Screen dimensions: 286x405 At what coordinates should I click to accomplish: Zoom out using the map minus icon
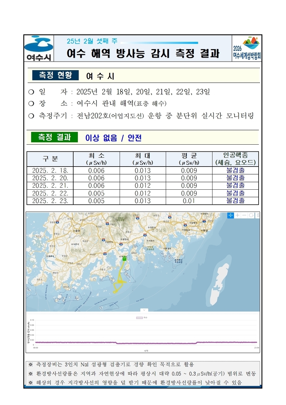pos(244,215)
